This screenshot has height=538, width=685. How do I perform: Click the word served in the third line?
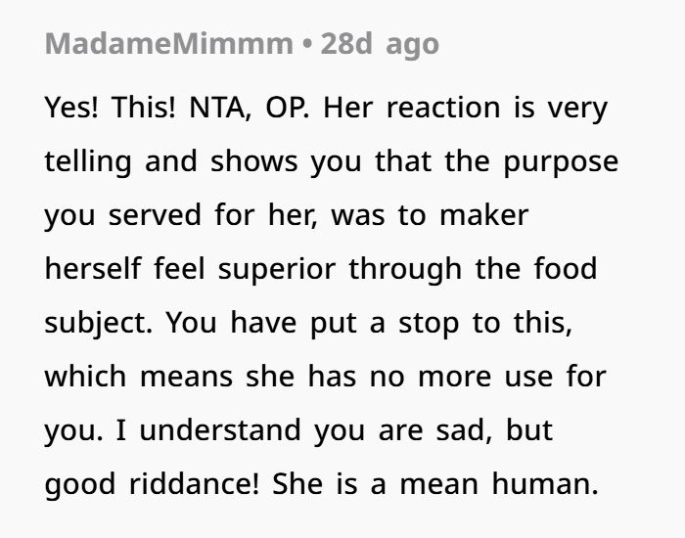click(155, 215)
